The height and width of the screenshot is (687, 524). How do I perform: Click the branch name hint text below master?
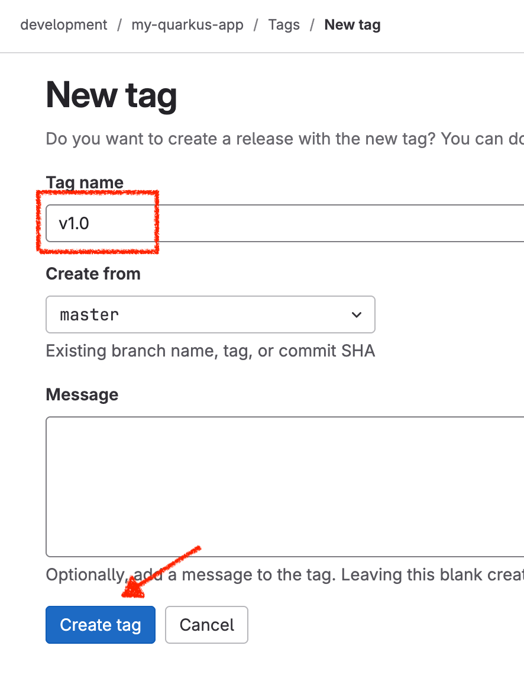211,351
